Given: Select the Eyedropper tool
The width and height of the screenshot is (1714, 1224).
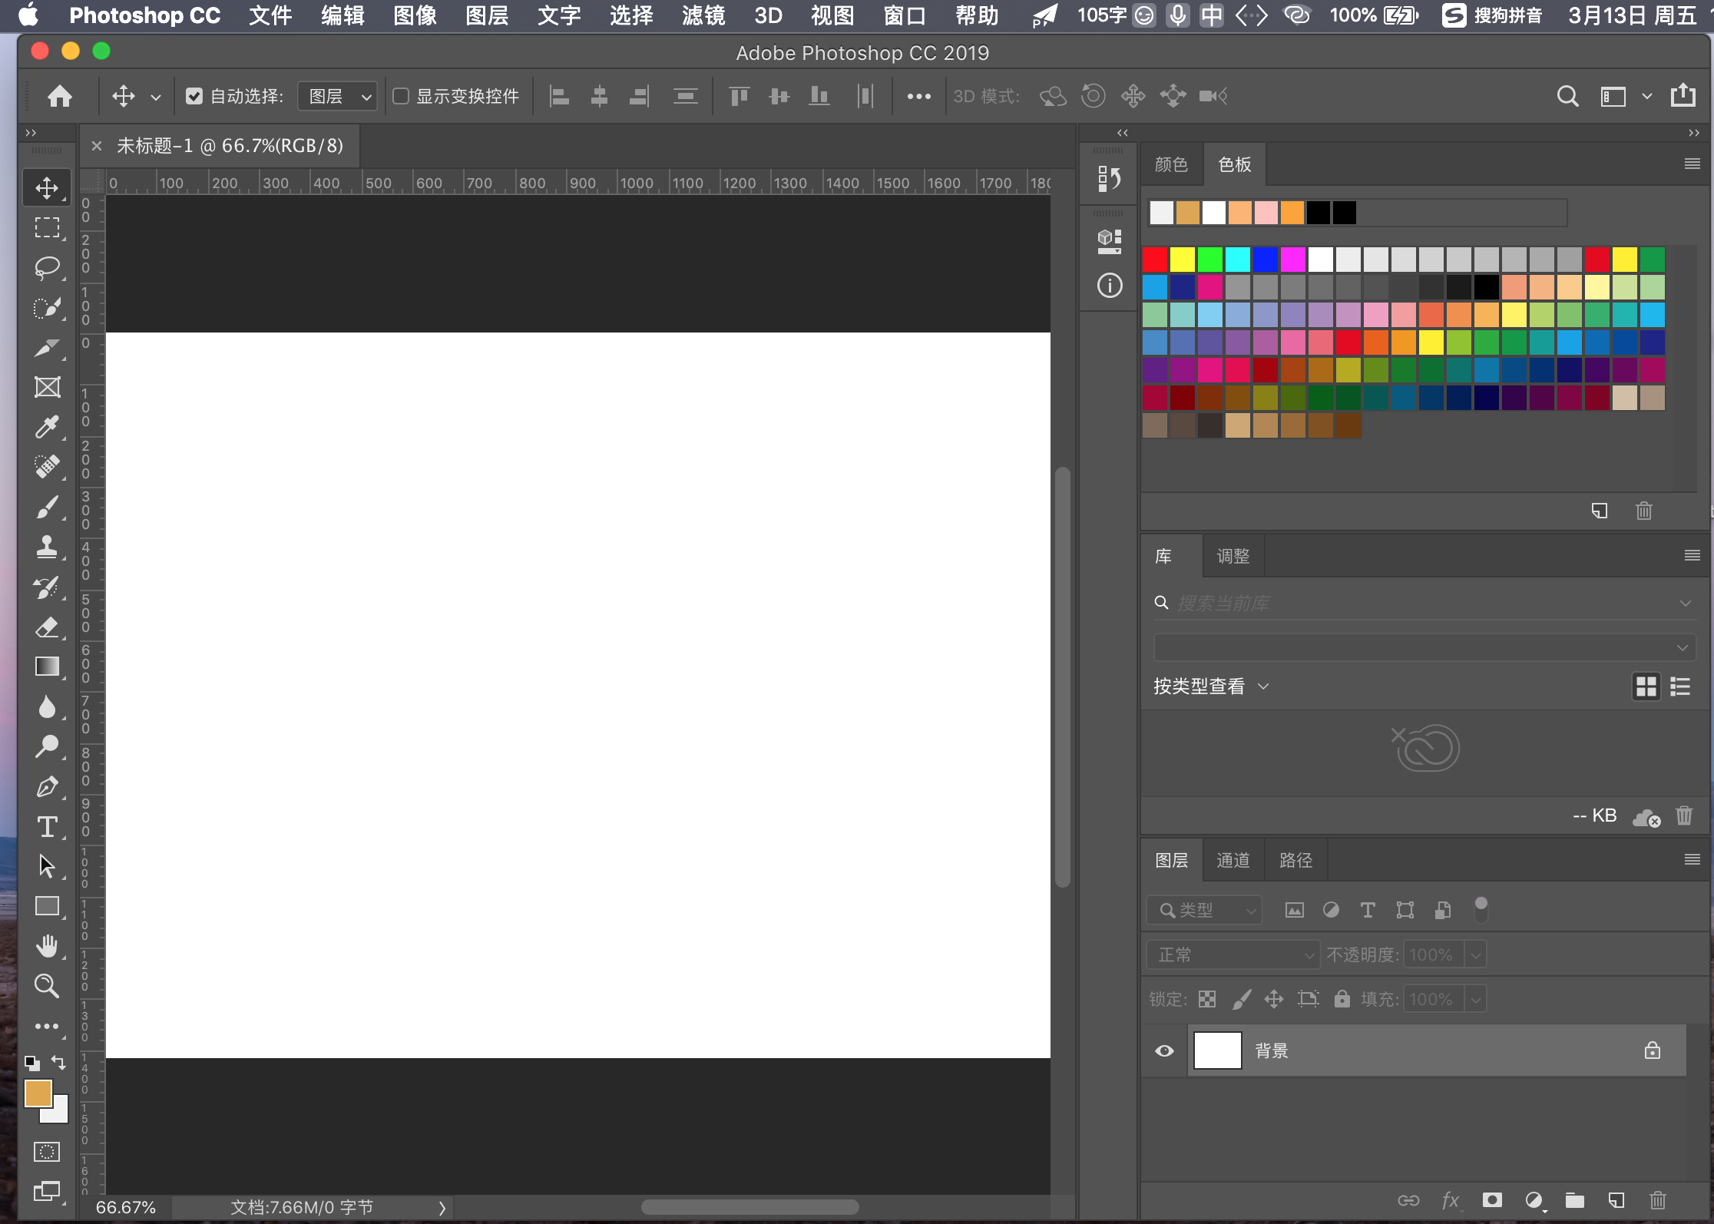Looking at the screenshot, I should click(47, 427).
